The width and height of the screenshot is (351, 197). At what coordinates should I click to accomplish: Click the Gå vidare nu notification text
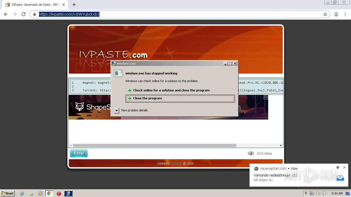coord(263,180)
